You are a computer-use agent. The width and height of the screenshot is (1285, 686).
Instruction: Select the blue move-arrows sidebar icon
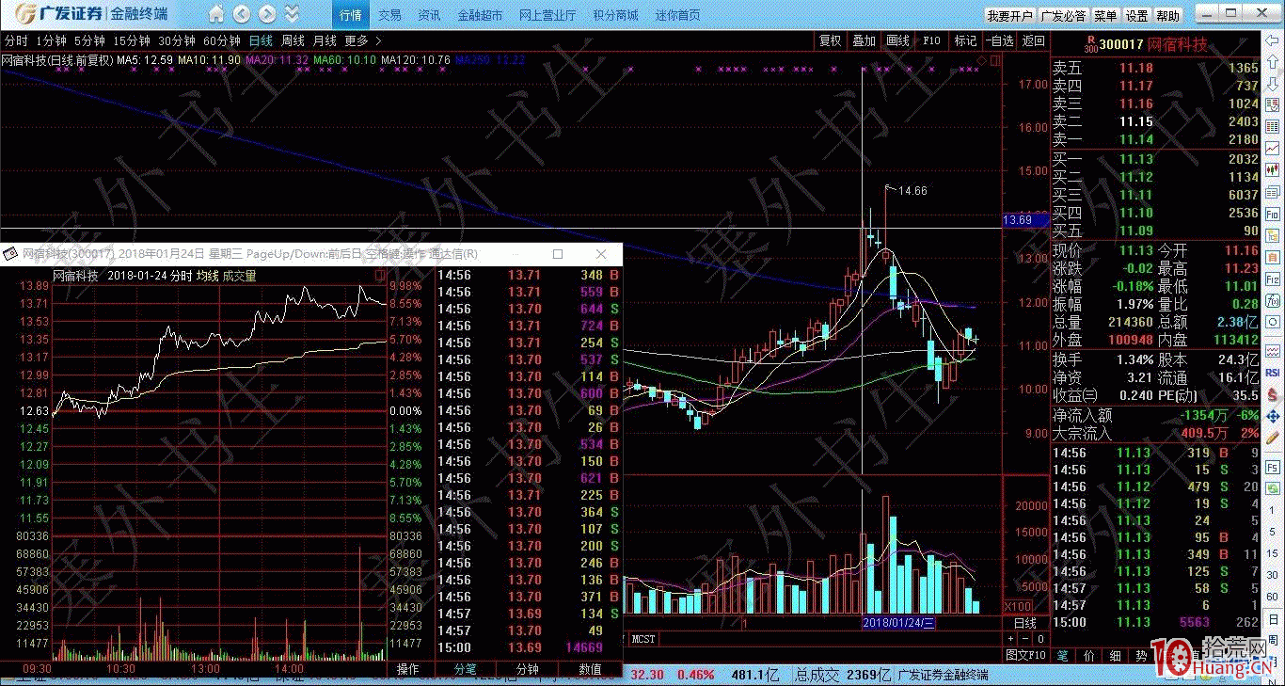[x=1273, y=416]
